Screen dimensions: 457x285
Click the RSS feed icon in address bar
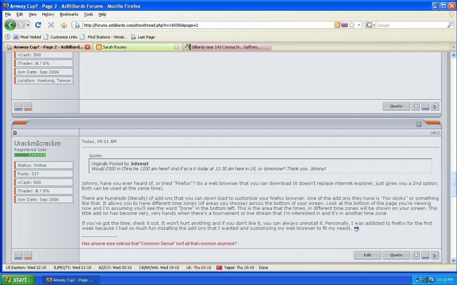337,25
